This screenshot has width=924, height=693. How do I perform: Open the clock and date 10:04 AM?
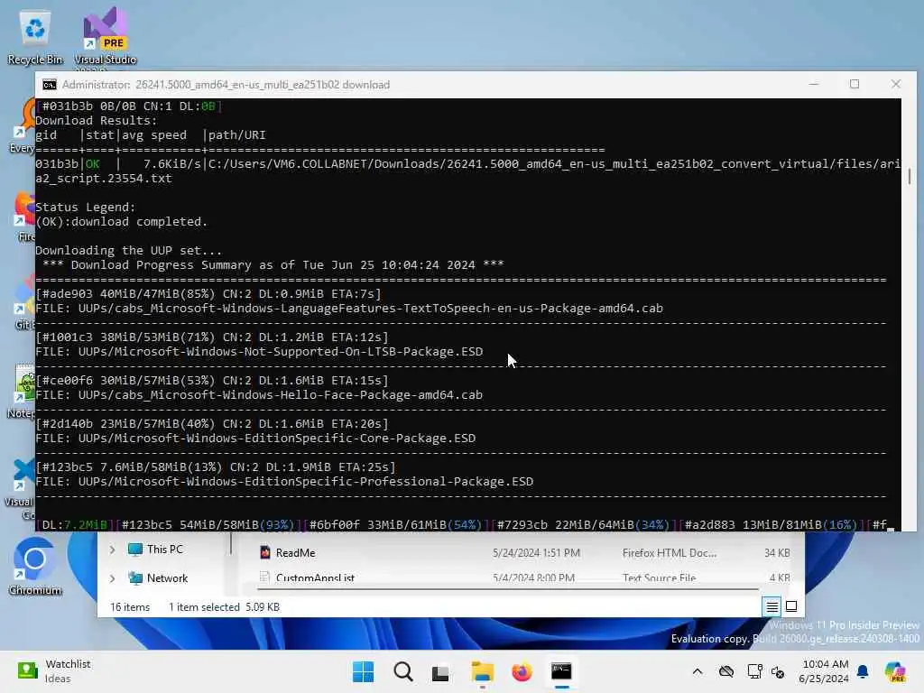pyautogui.click(x=824, y=671)
